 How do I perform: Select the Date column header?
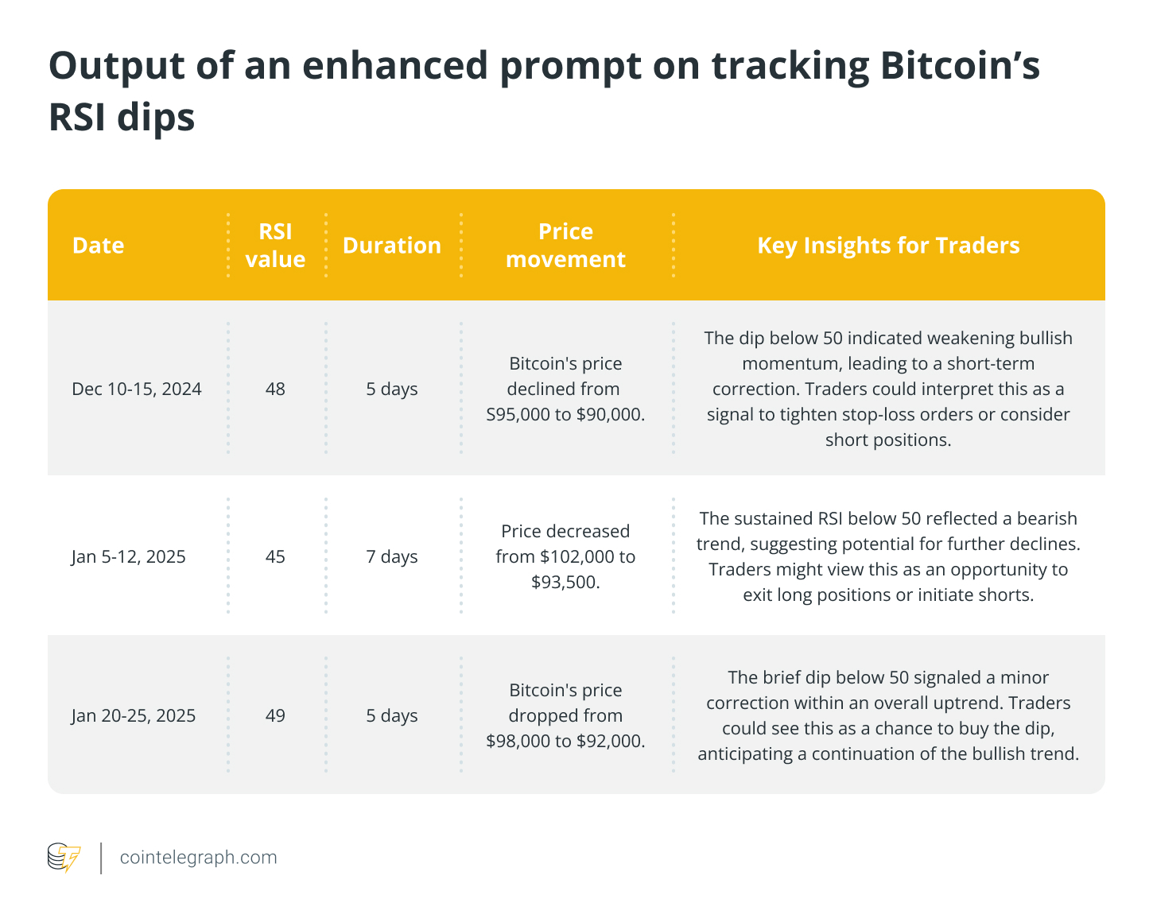coord(98,245)
